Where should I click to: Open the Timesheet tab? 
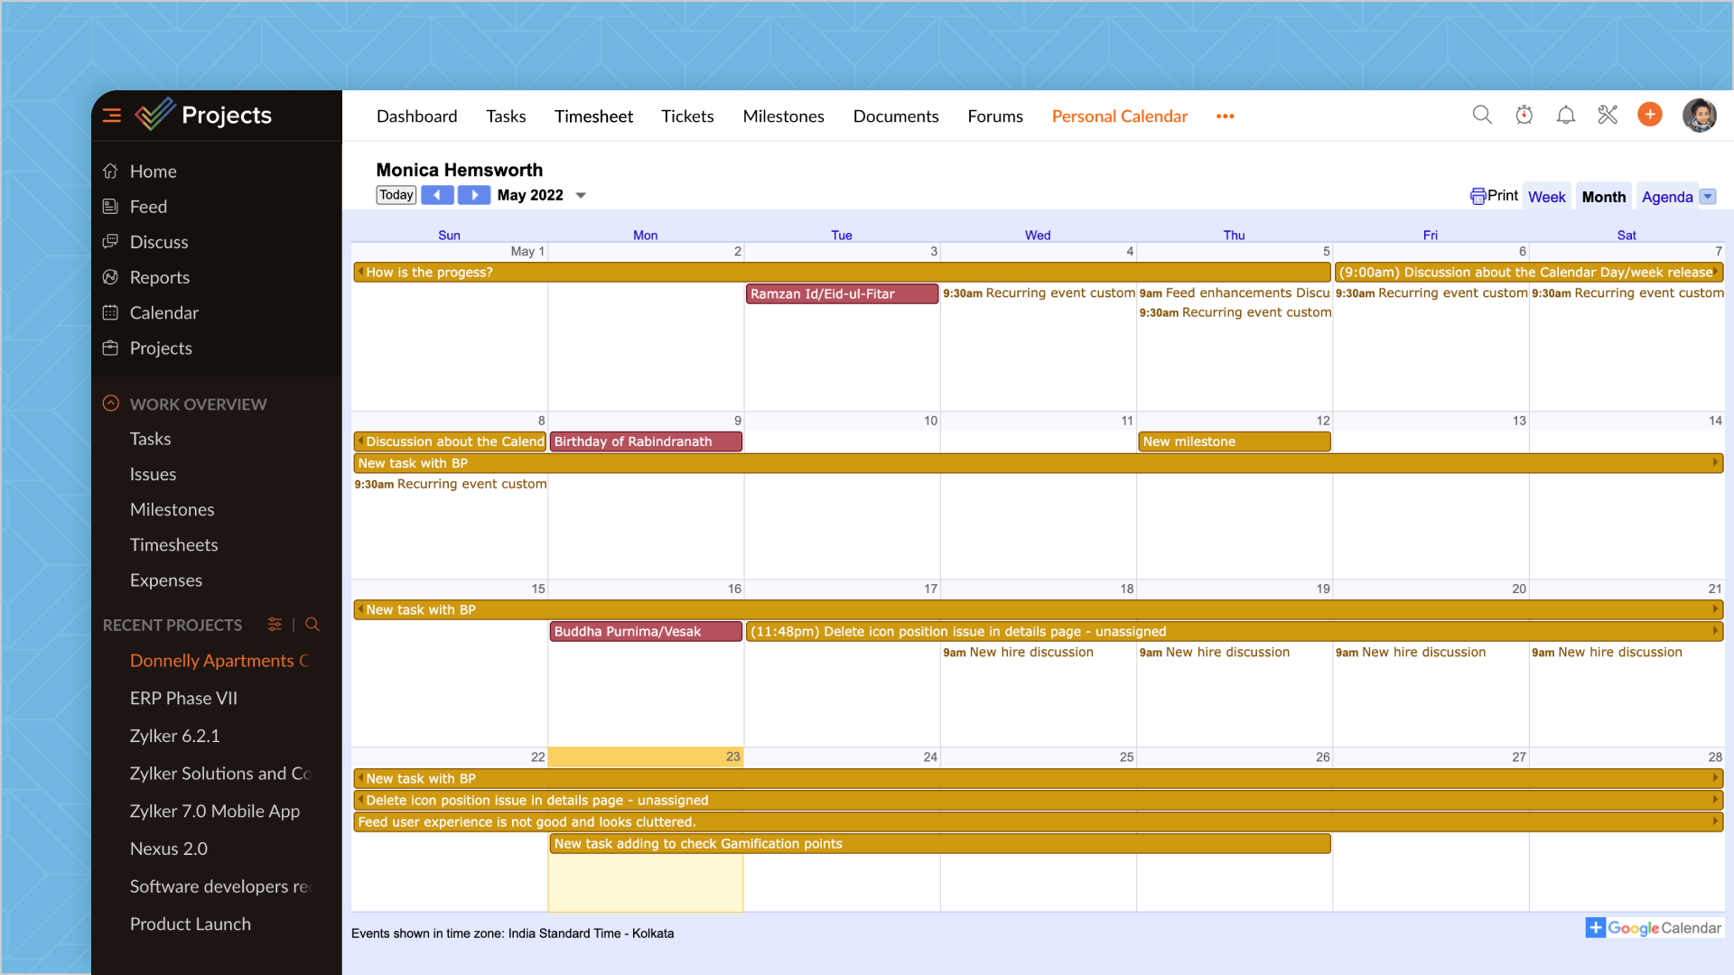point(593,116)
